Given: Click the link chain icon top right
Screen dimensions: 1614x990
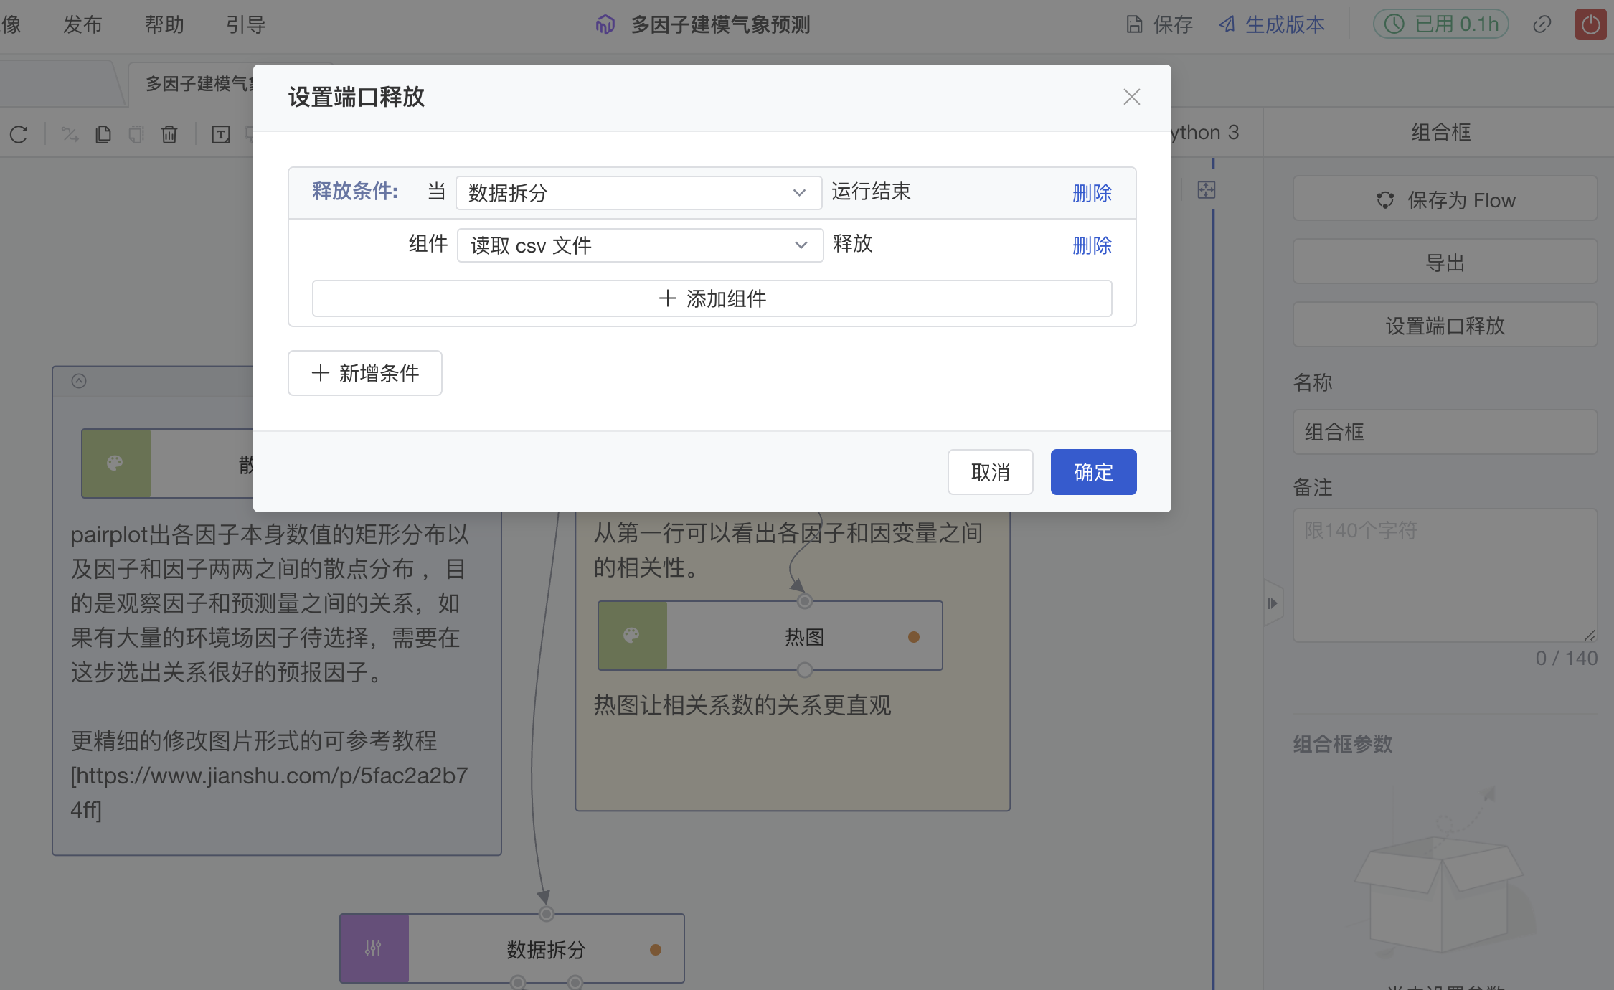Looking at the screenshot, I should [x=1542, y=24].
